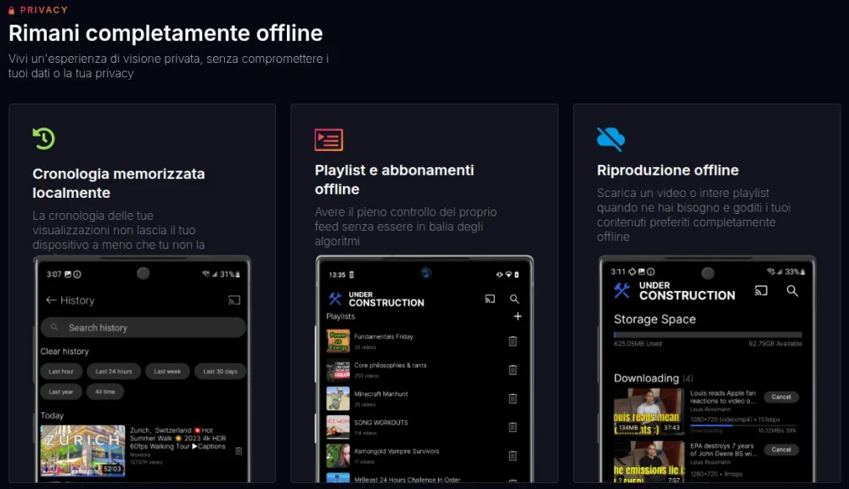Viewport: 849px width, 489px height.
Task: Click the Storage Space usage bar
Action: (x=707, y=335)
